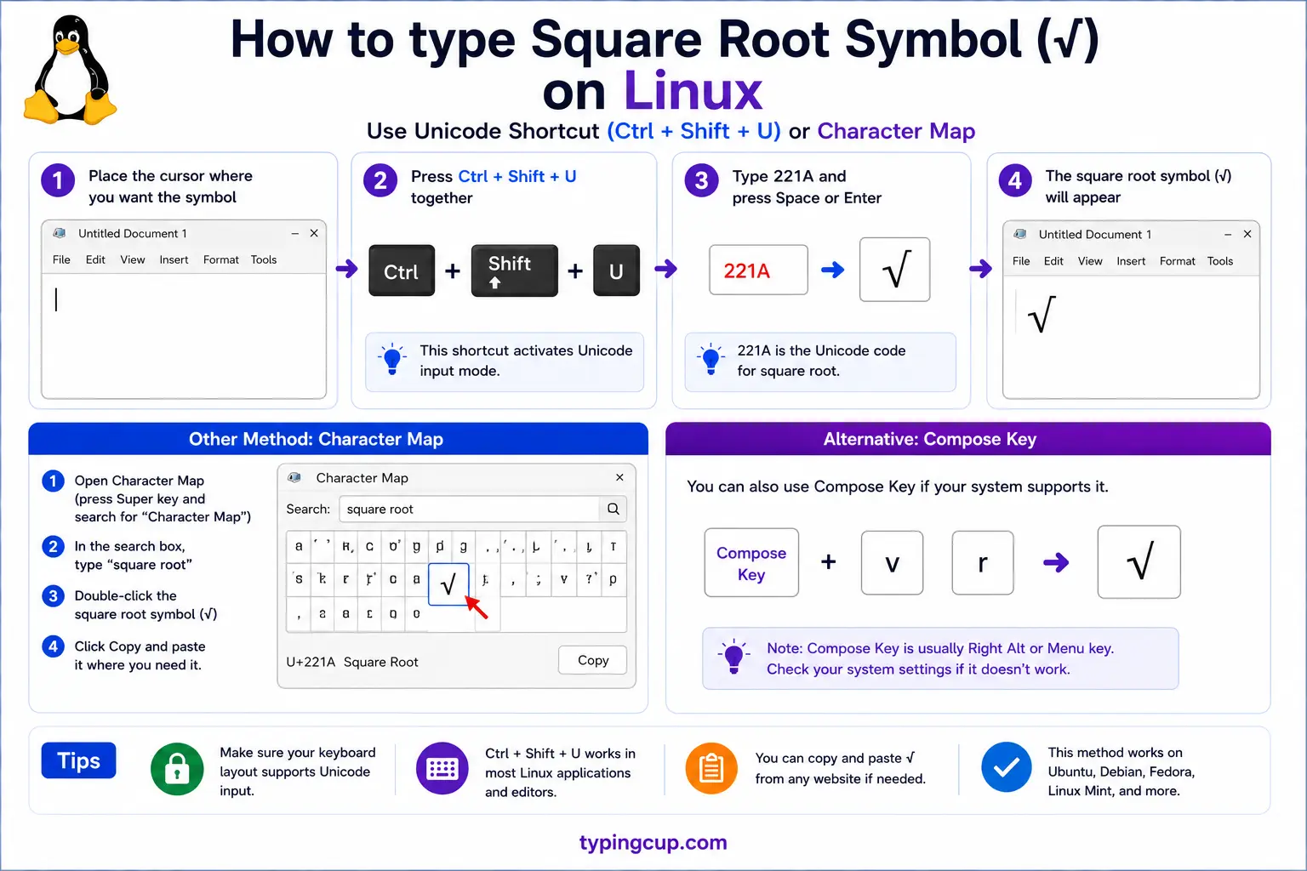Image resolution: width=1307 pixels, height=871 pixels.
Task: Click the √ result box after the r key
Action: [1139, 562]
